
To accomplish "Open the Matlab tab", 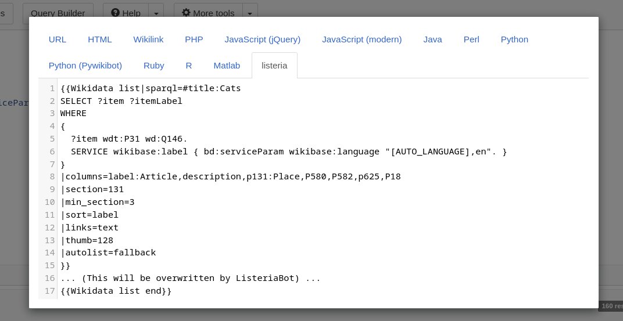I will pos(227,66).
